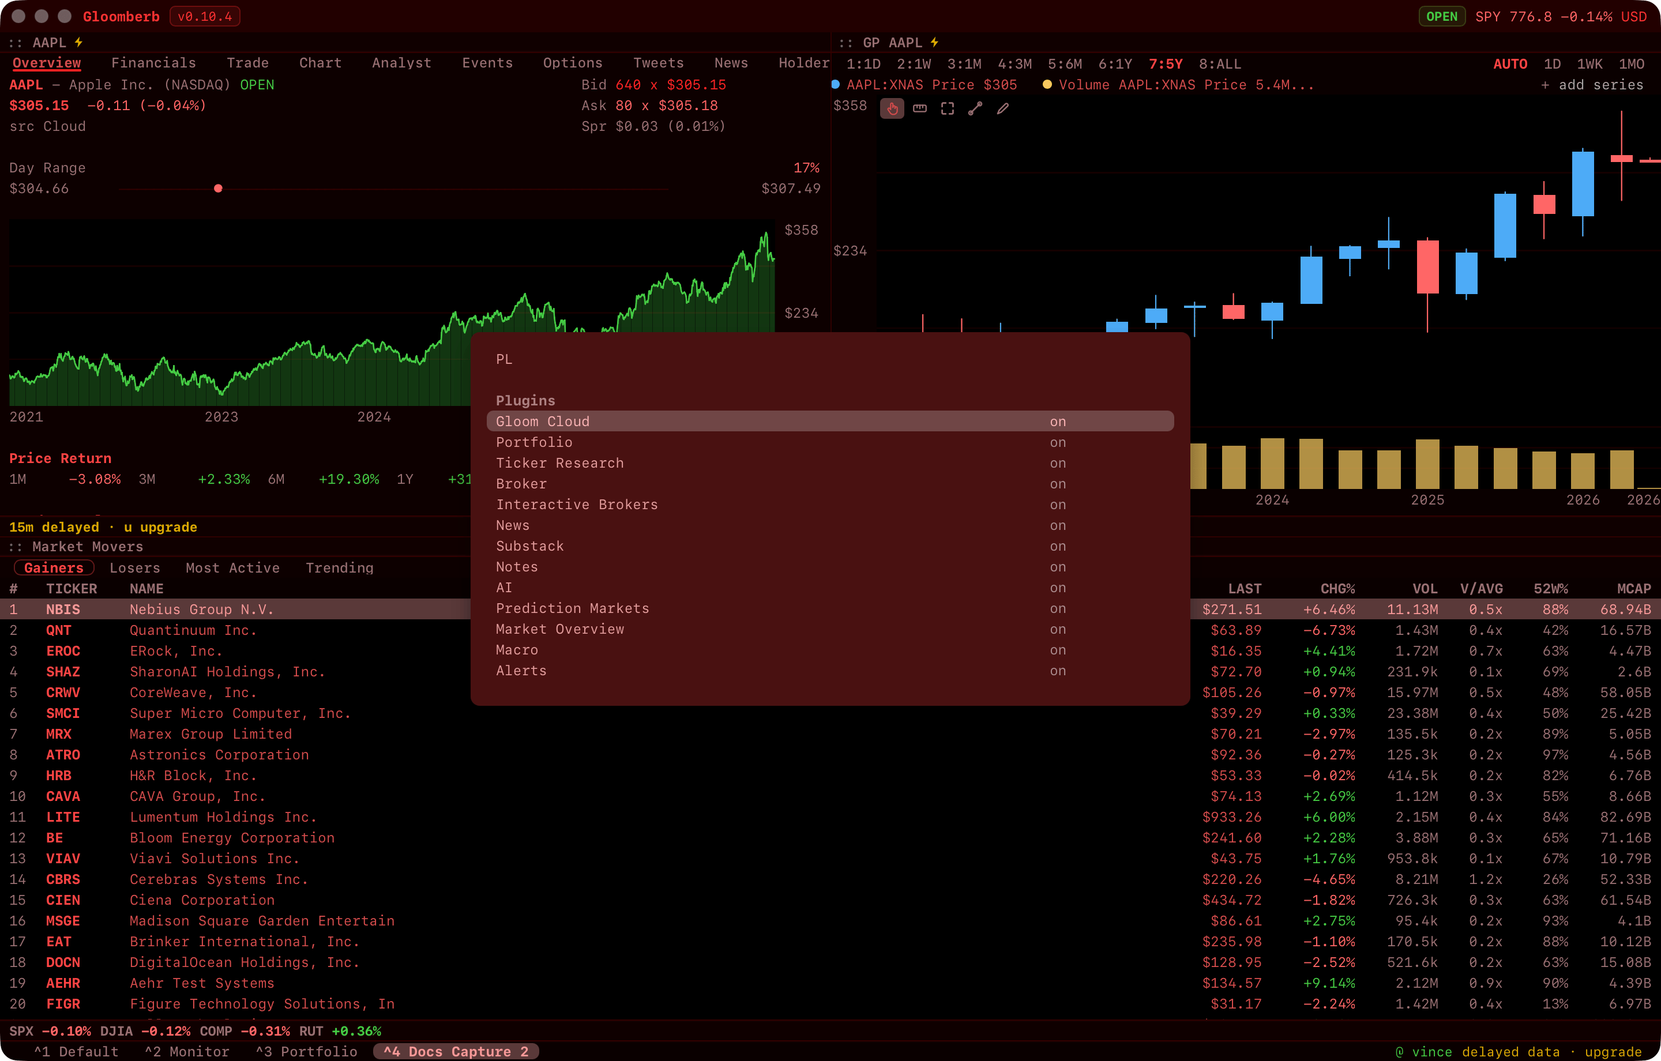Click add series on the chart
Viewport: 1661px width, 1061px height.
click(x=1592, y=85)
